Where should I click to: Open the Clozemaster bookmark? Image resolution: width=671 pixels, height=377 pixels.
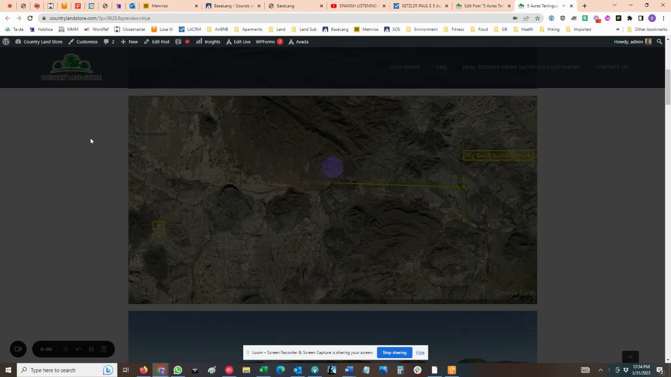click(x=129, y=29)
